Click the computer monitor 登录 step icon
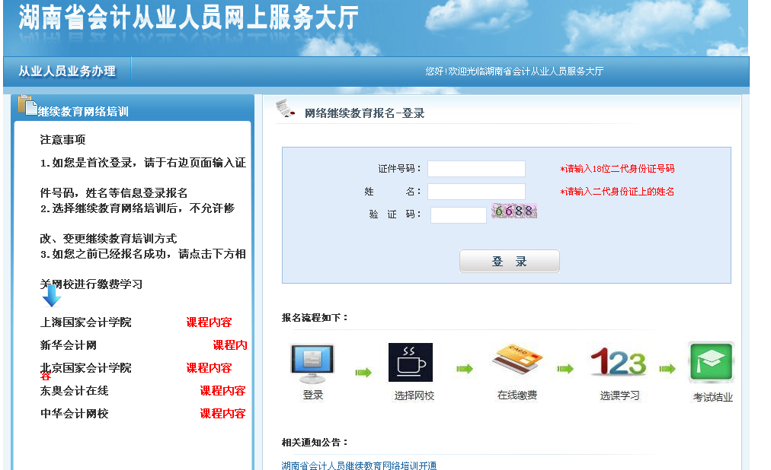This screenshot has height=470, width=771. coord(312,363)
